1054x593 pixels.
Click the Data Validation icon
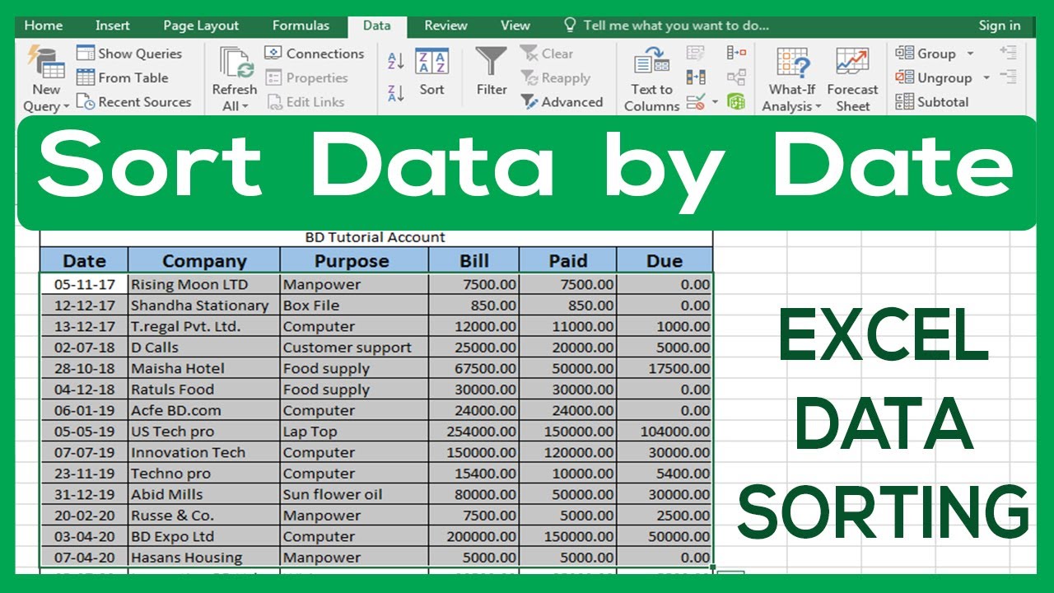696,102
